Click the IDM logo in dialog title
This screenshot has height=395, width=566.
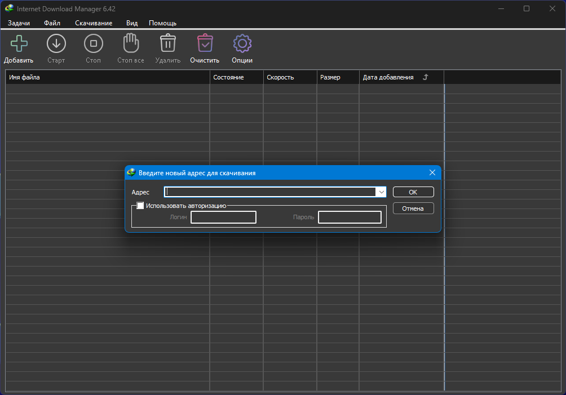(x=131, y=173)
